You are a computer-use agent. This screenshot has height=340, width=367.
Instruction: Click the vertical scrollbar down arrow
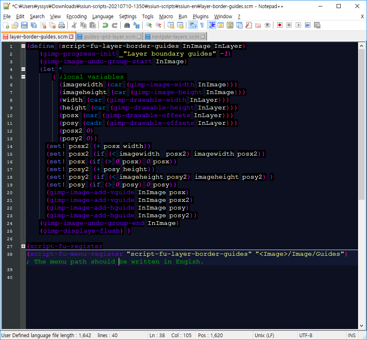[361, 326]
